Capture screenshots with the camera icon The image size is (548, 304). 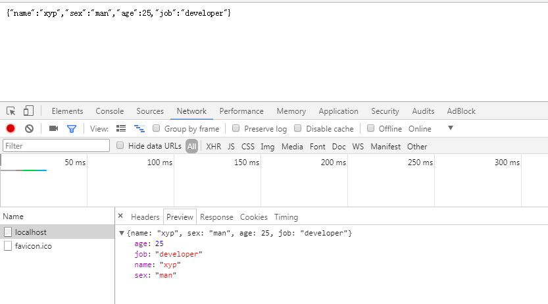[x=53, y=128]
